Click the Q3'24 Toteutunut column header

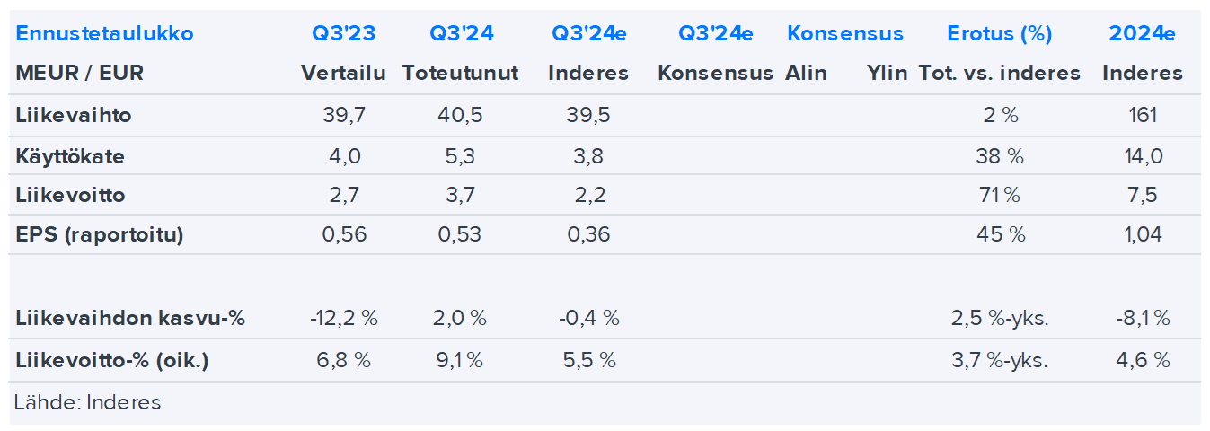(461, 34)
